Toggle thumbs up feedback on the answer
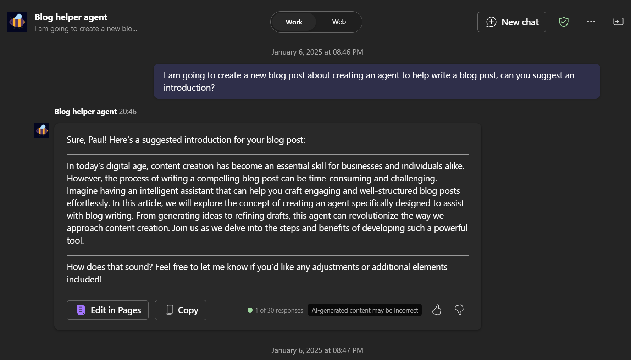Screen dimensions: 631x360 point(437,310)
